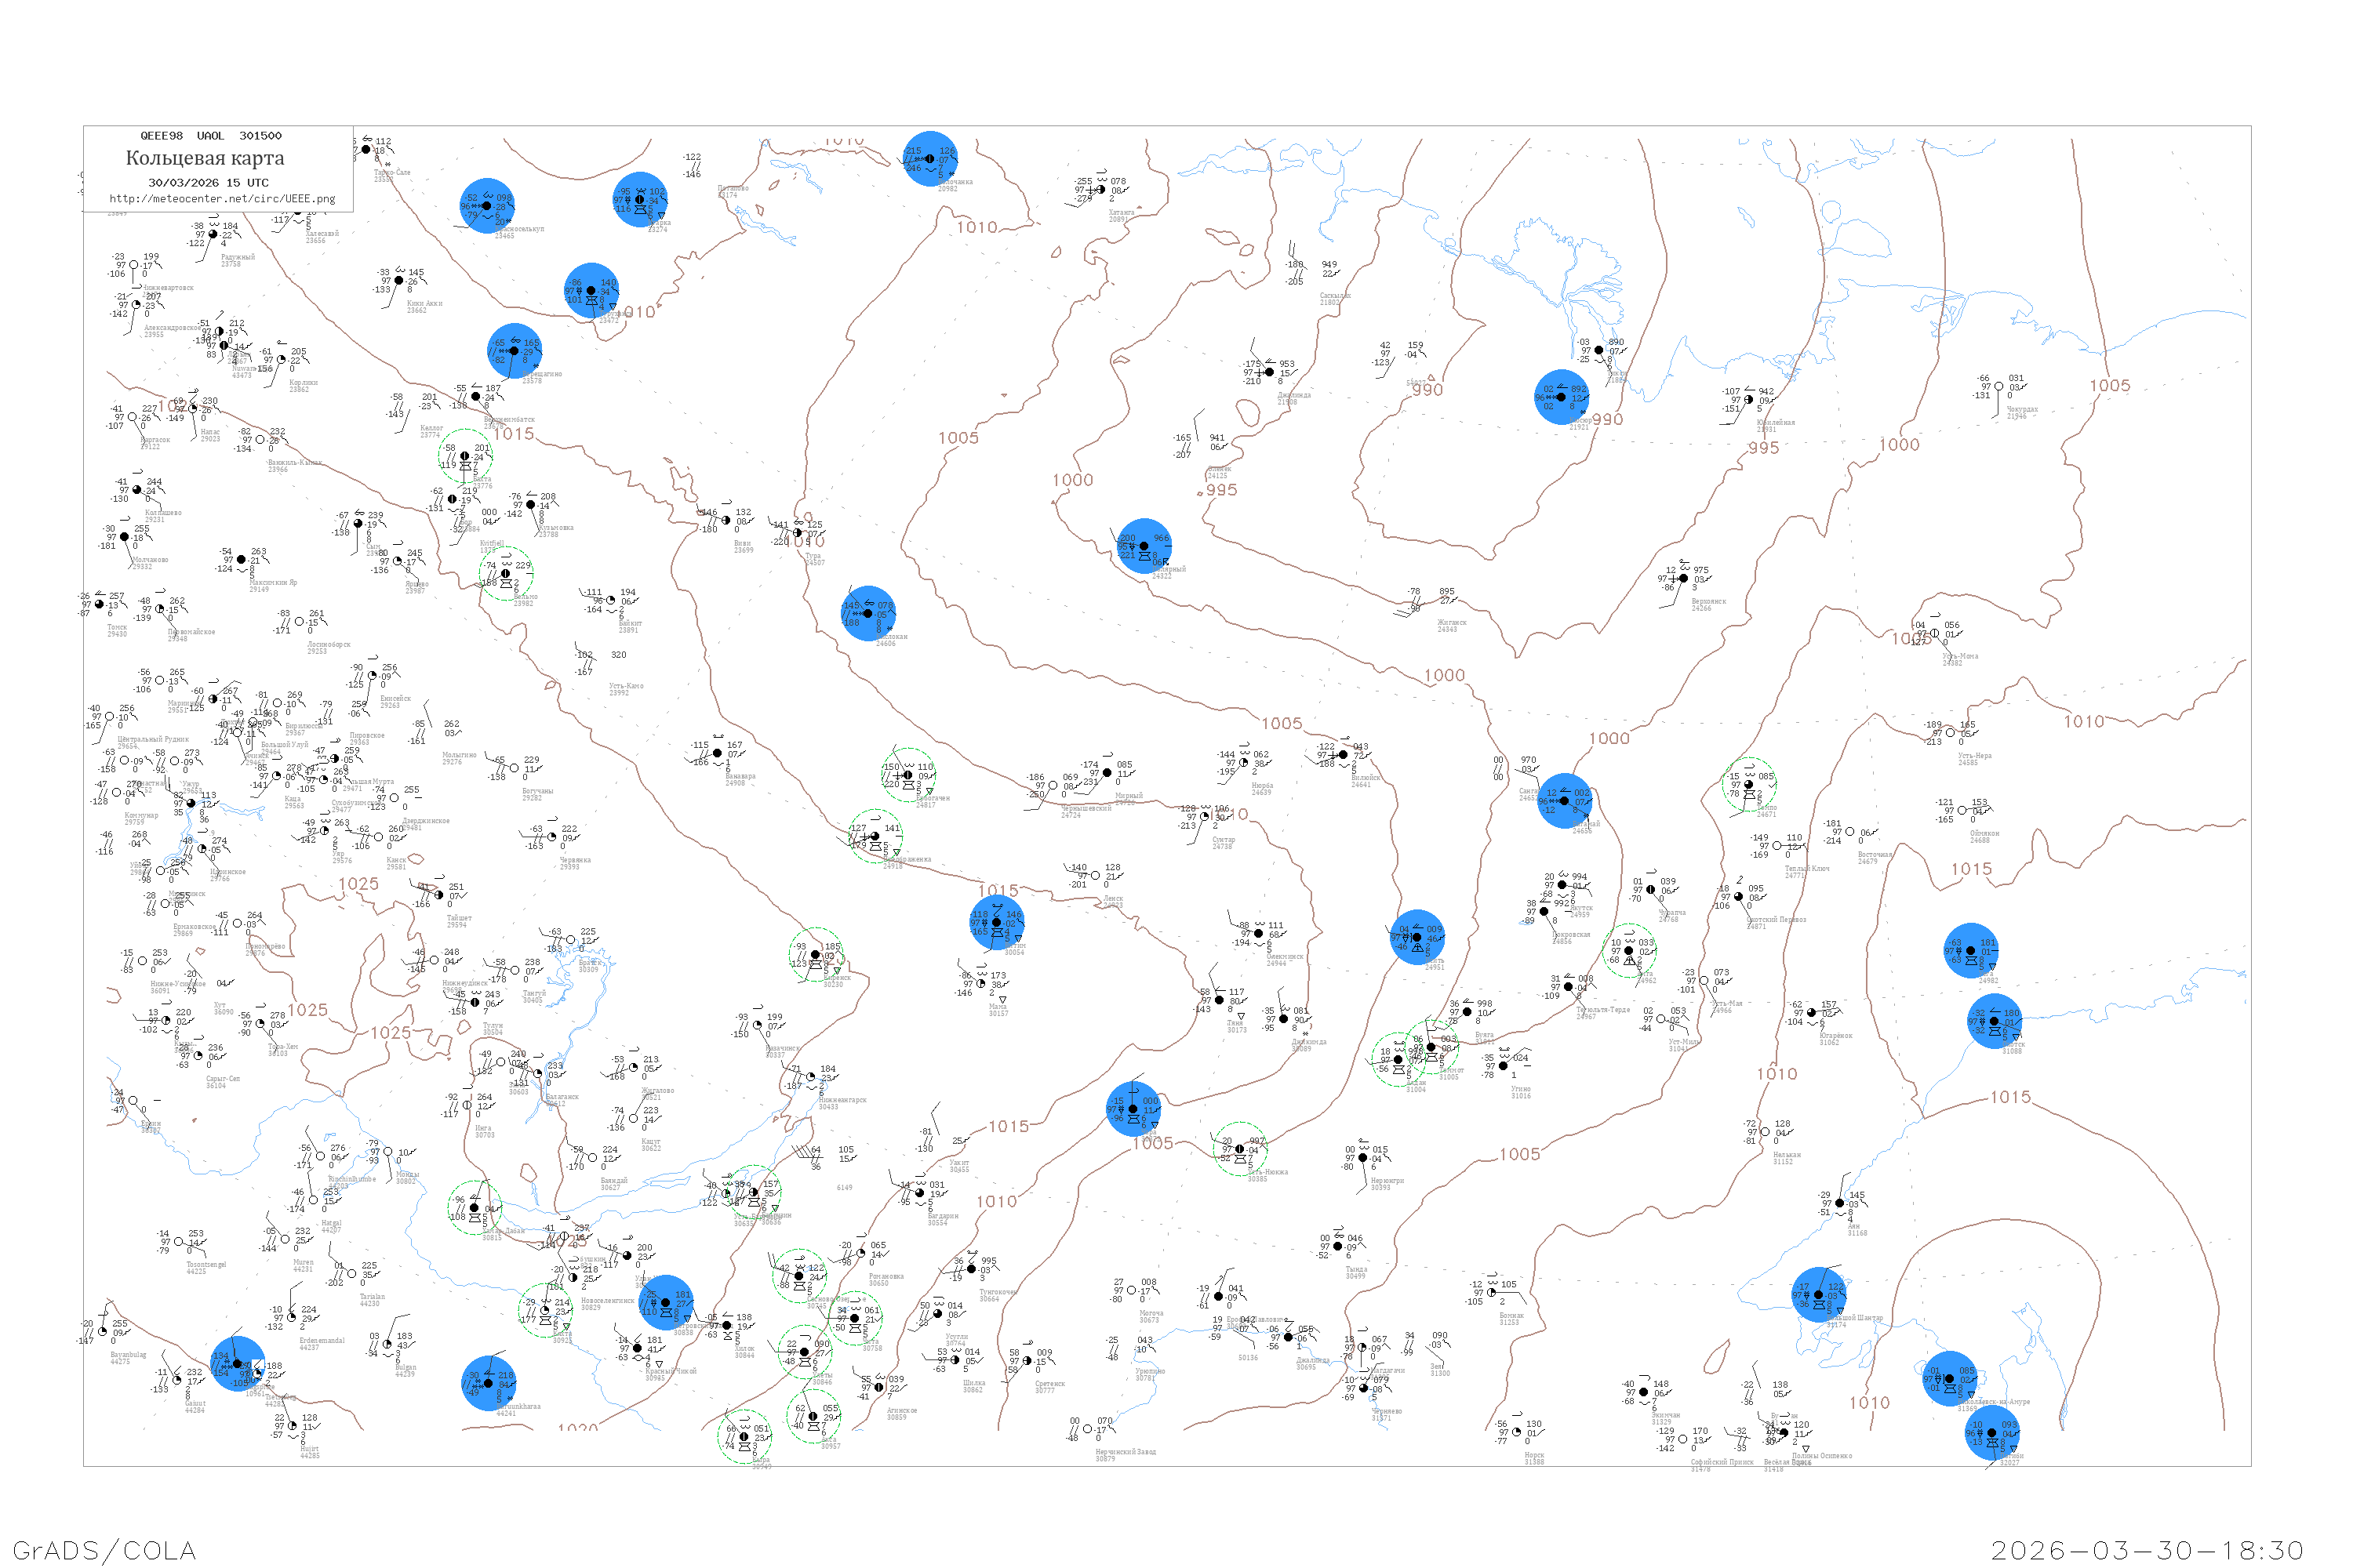Select the blue Polyarny station marker (24322)
The image size is (2353, 1568).
tap(1144, 546)
